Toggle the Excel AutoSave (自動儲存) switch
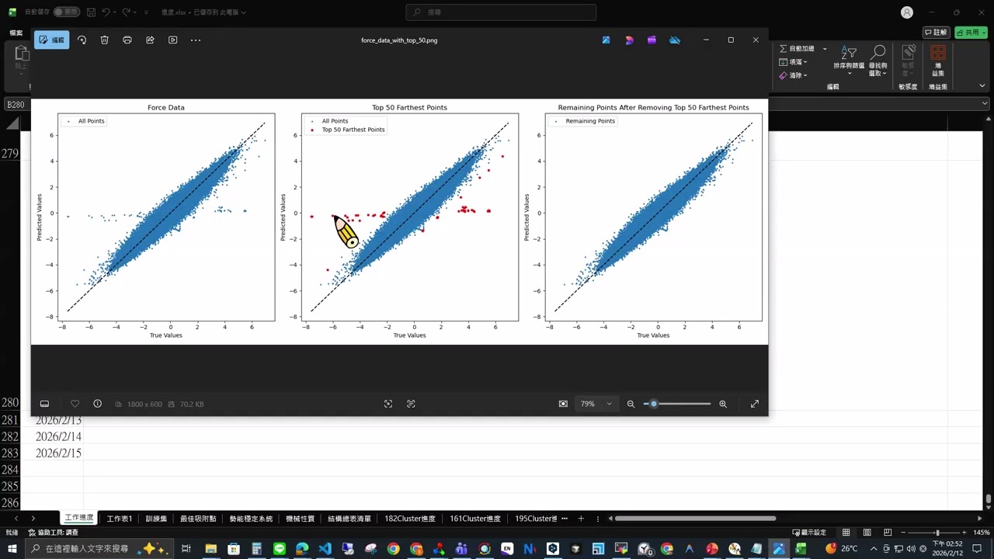 click(x=66, y=12)
